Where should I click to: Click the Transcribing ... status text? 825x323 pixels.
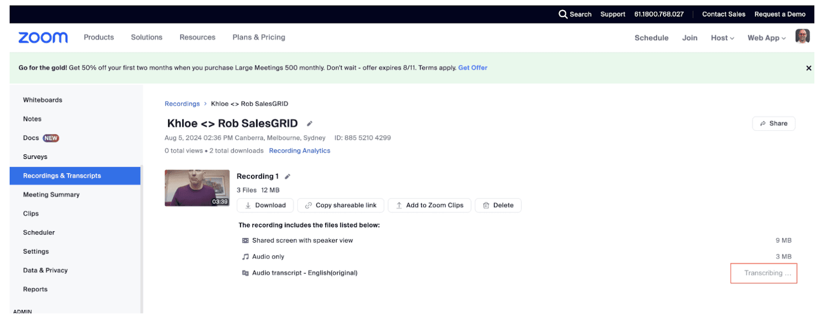[x=767, y=273]
